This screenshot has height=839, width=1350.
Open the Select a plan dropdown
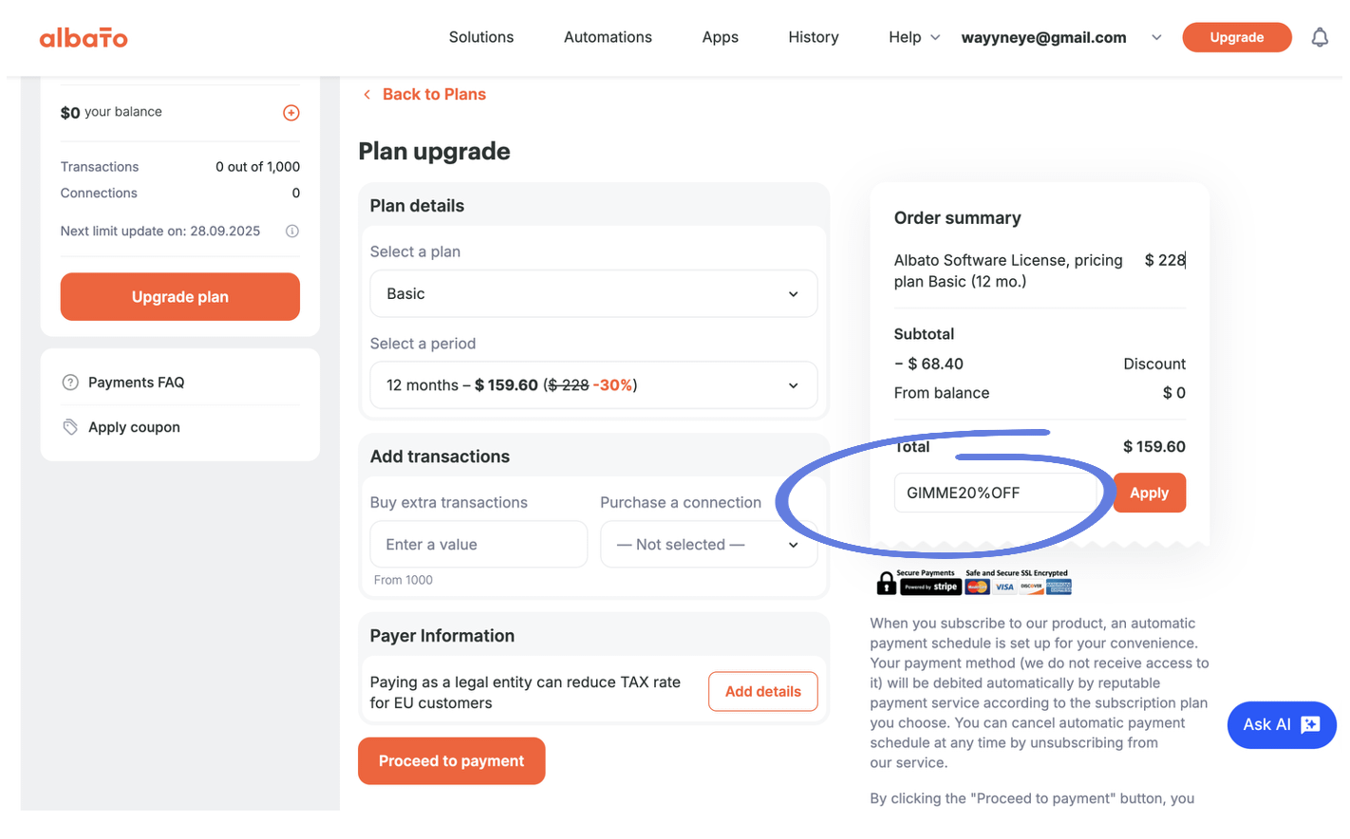click(x=593, y=294)
